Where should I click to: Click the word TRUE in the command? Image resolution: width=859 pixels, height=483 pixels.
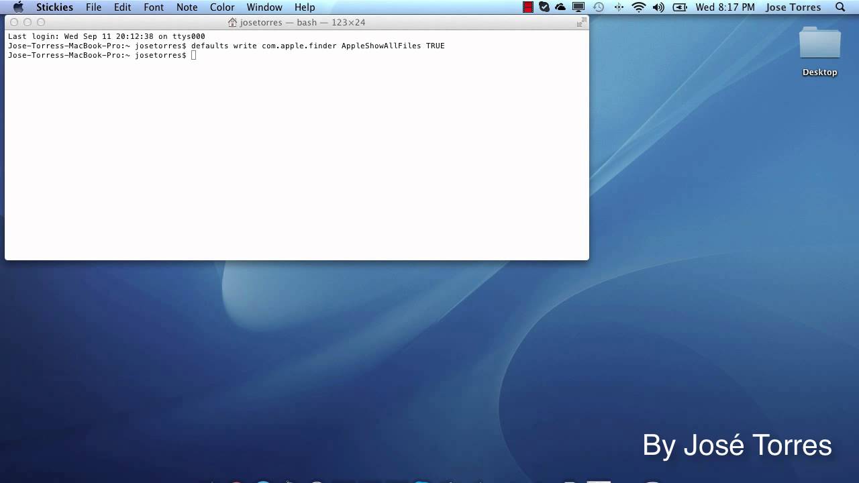436,46
